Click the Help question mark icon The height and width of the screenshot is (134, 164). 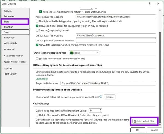coord(149,4)
